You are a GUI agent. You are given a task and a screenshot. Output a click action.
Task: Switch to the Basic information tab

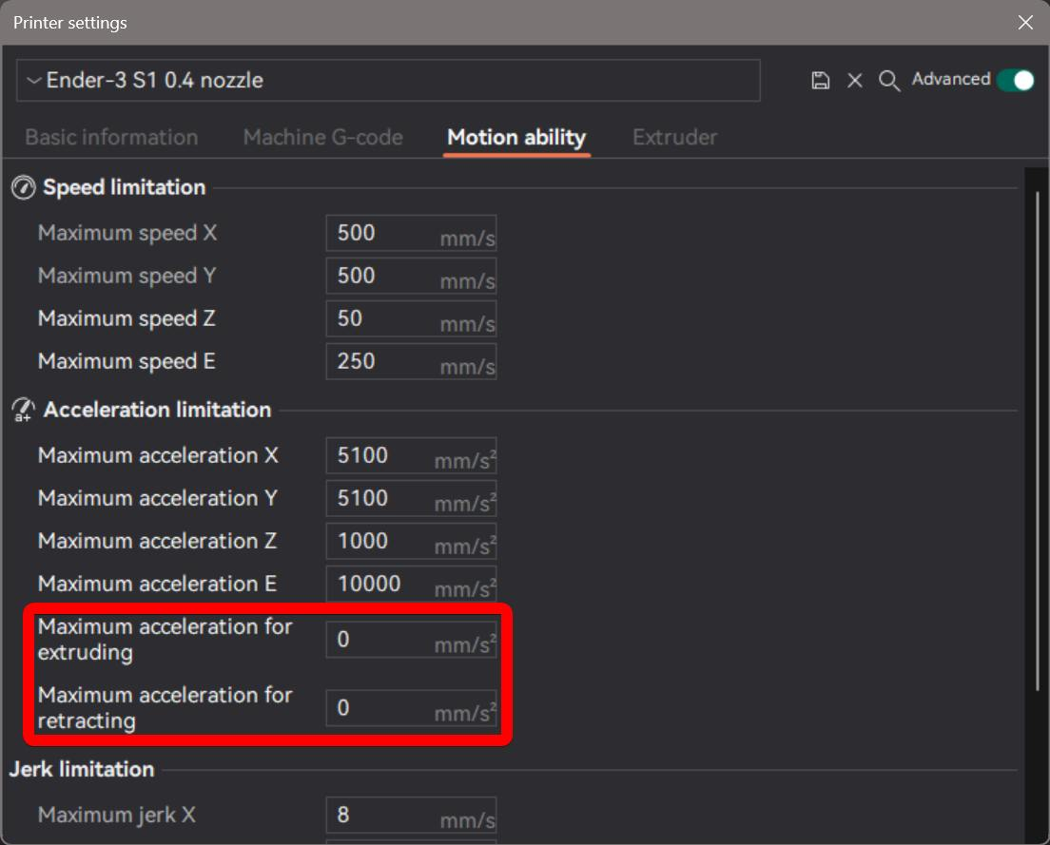tap(111, 137)
